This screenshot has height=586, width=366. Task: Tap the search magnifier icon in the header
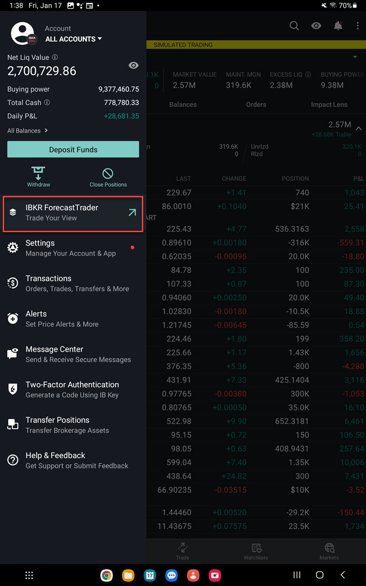(294, 26)
